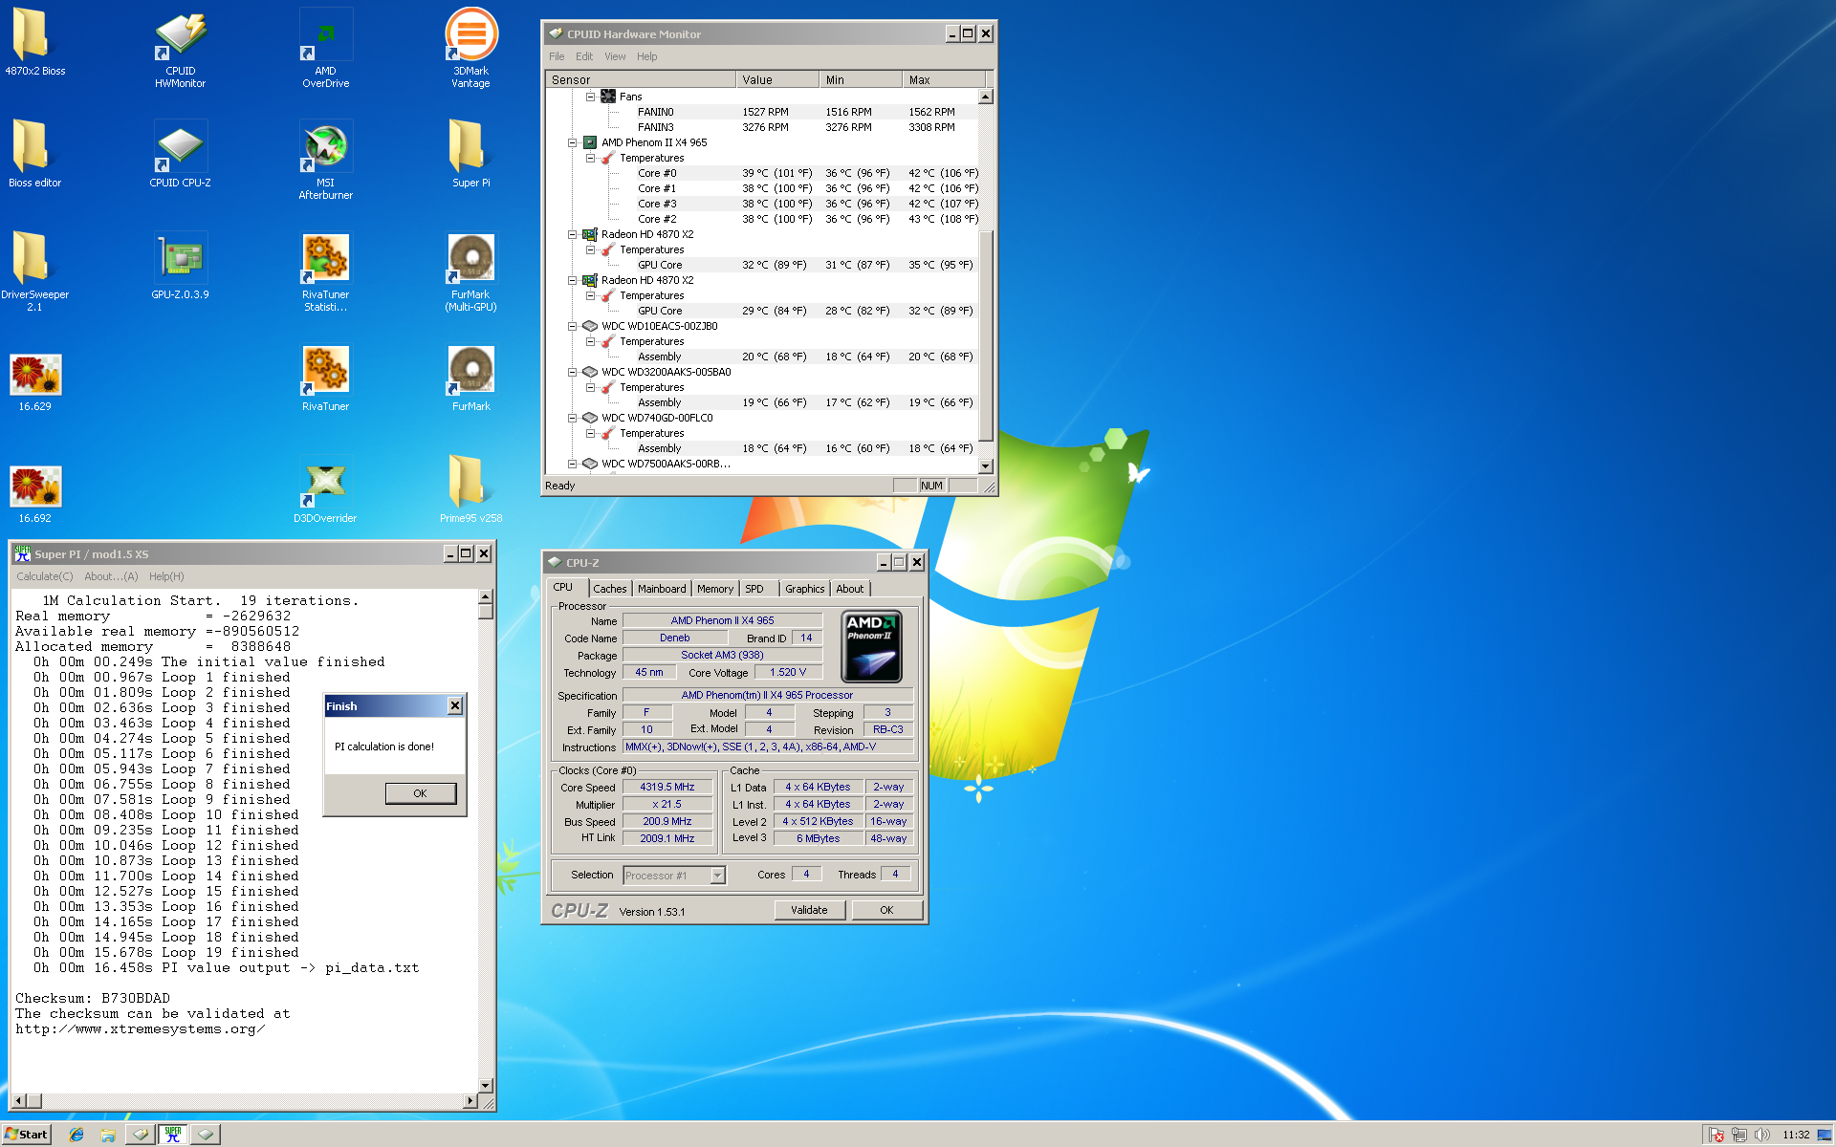Open the Start menu

(26, 1135)
